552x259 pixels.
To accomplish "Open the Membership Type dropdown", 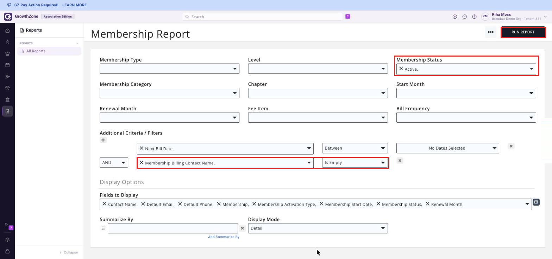I will tap(169, 69).
